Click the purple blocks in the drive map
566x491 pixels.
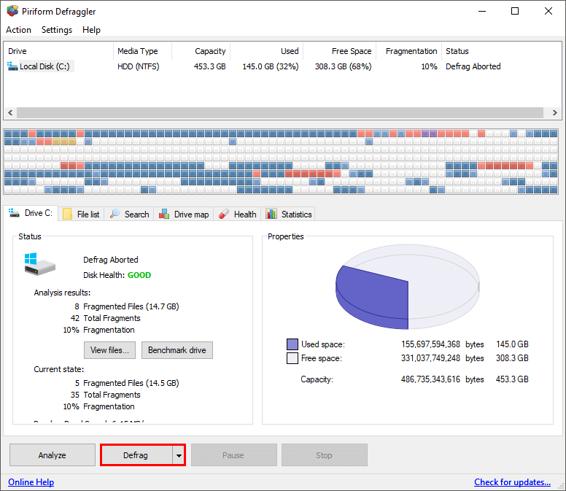click(x=429, y=134)
